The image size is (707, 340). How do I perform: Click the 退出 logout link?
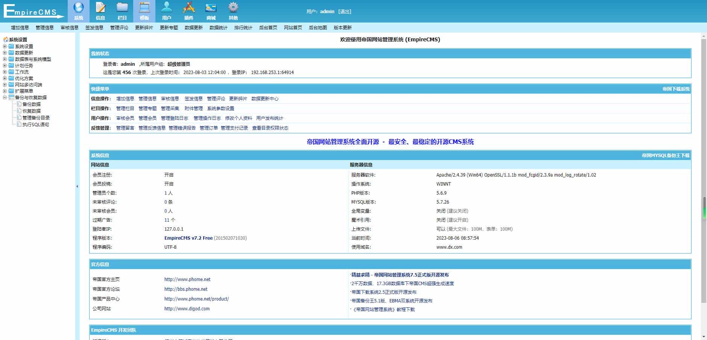tap(345, 12)
